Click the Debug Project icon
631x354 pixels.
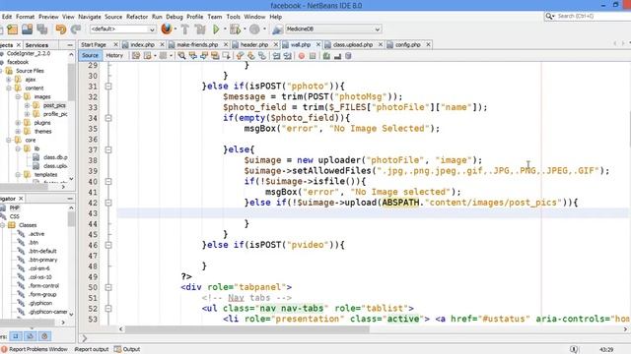click(235, 29)
